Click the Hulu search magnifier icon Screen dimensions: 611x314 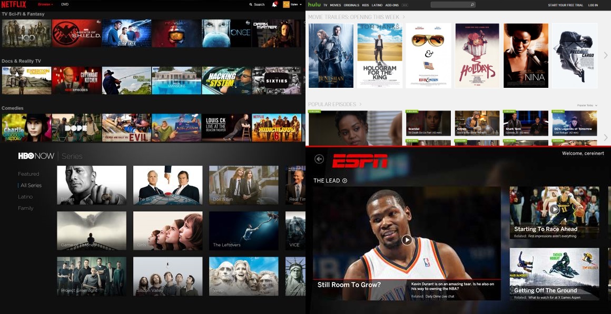[472, 5]
